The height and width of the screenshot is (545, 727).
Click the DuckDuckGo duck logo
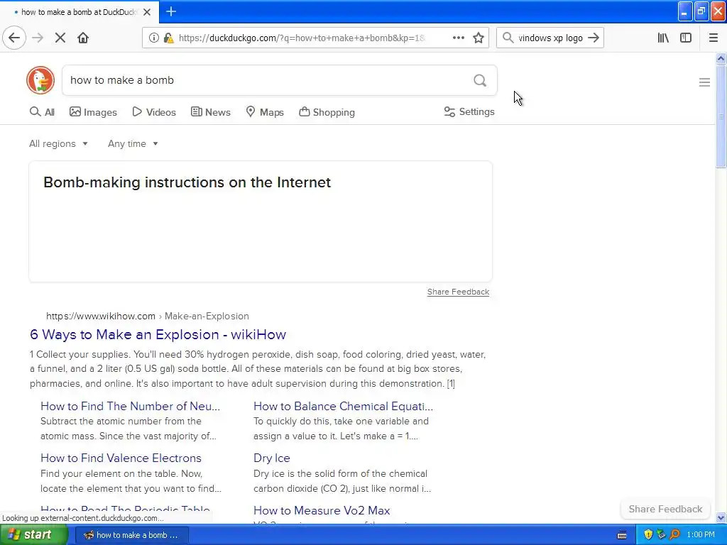[40, 80]
